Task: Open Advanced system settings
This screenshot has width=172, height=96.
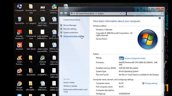Action: [74, 36]
